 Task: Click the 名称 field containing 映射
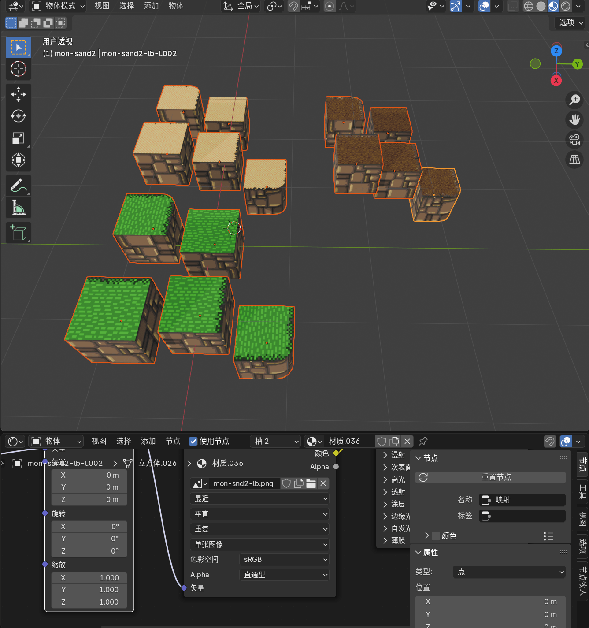coord(522,500)
